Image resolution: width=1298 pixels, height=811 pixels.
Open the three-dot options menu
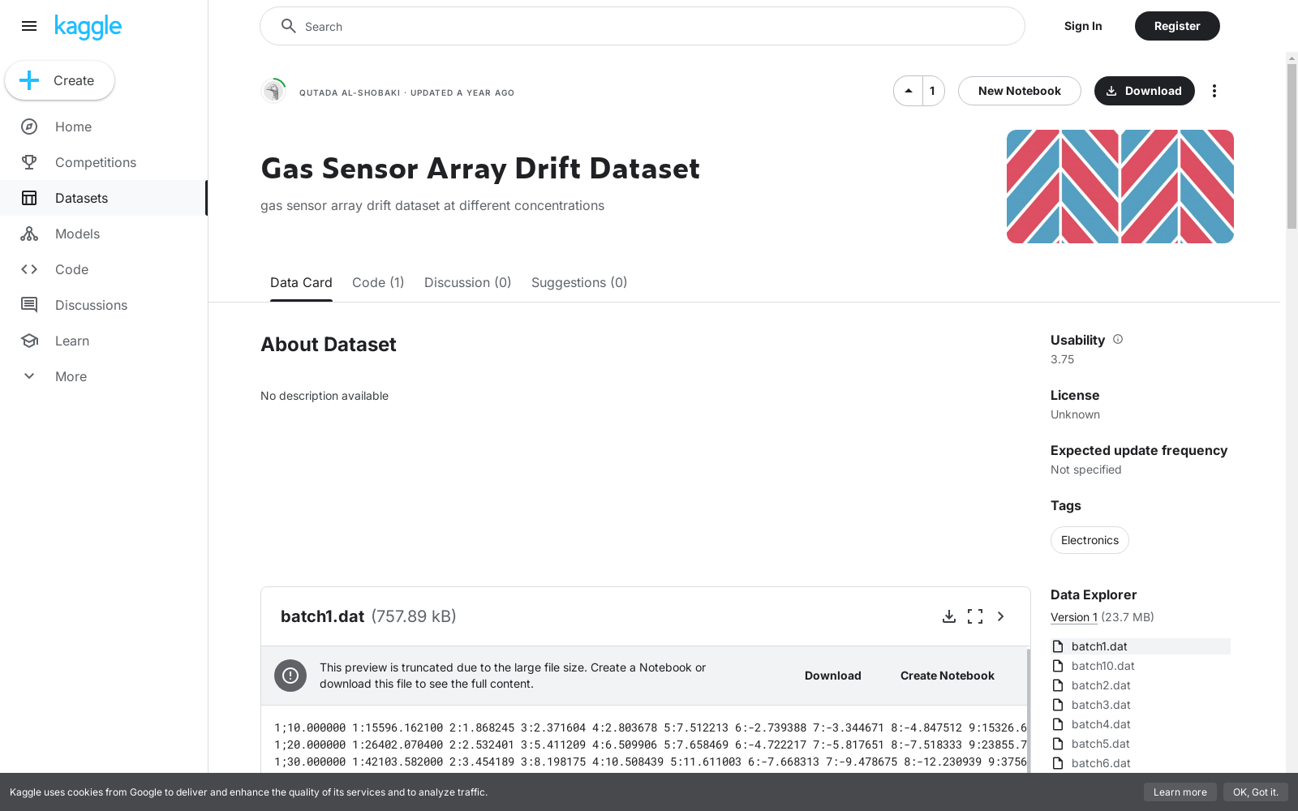point(1214,91)
